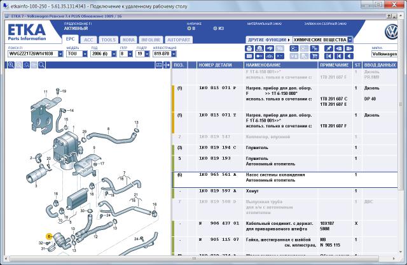Click the horizontal scrollbar thumb at bottom
Viewport: 407px width, 265px height.
click(194, 259)
